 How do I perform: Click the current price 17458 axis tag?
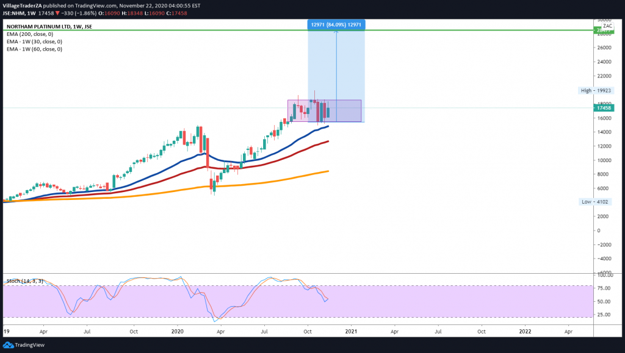(601, 108)
